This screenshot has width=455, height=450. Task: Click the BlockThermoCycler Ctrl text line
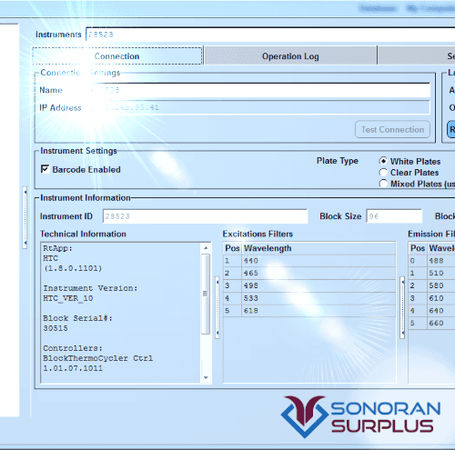tap(97, 358)
